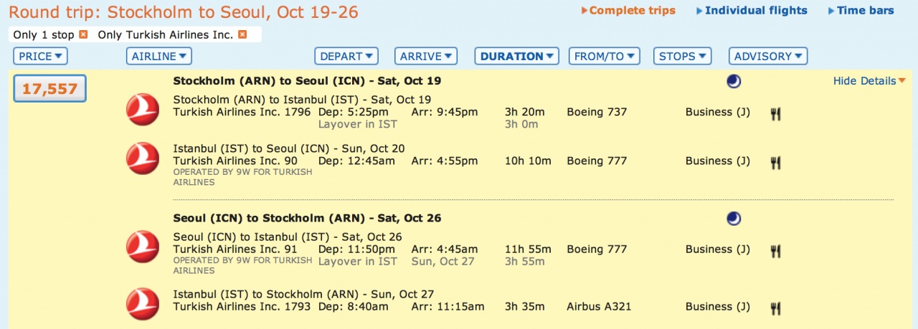
Task: Click the meal icon for Airbus A321 flight
Action: tap(775, 308)
